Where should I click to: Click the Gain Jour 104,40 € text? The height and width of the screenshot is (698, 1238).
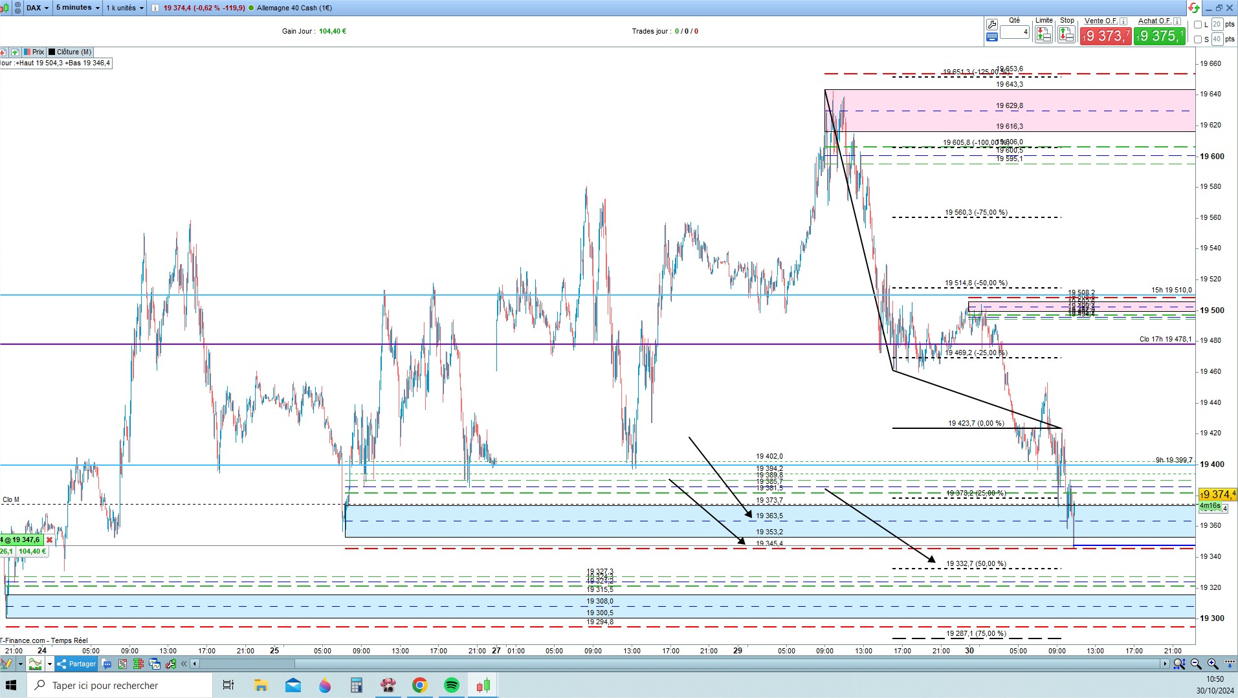(x=314, y=31)
